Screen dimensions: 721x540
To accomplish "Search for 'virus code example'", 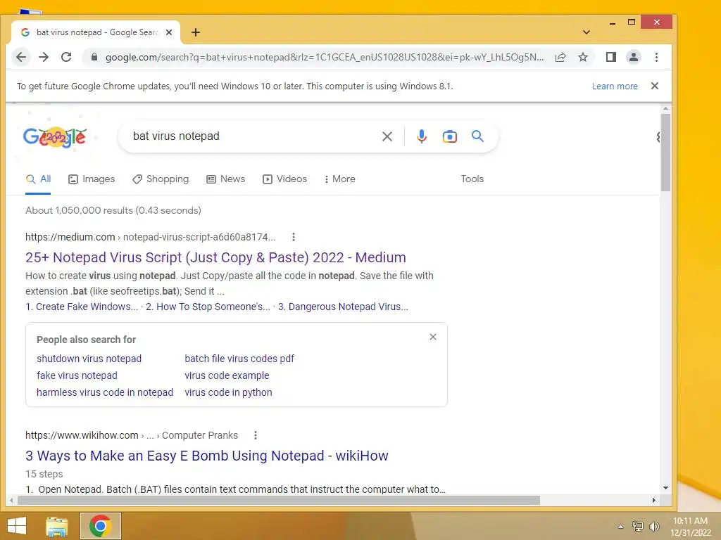I will [227, 375].
